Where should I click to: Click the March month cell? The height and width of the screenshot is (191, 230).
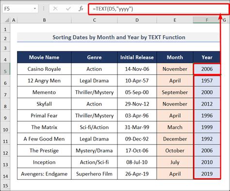[x=175, y=127]
